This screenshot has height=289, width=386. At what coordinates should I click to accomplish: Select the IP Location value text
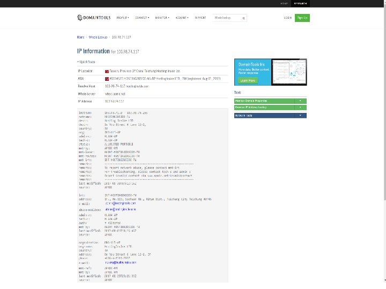145,71
